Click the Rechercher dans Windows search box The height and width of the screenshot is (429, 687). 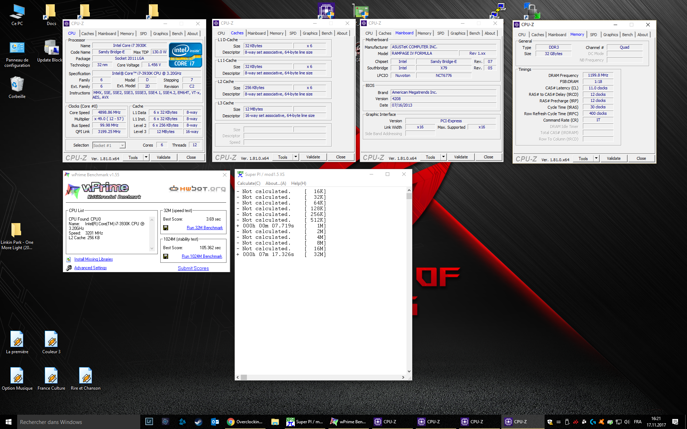pos(79,422)
